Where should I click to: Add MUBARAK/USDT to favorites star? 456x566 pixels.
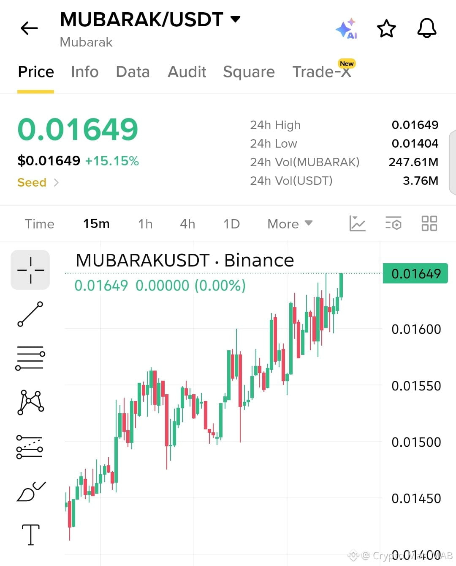(386, 28)
